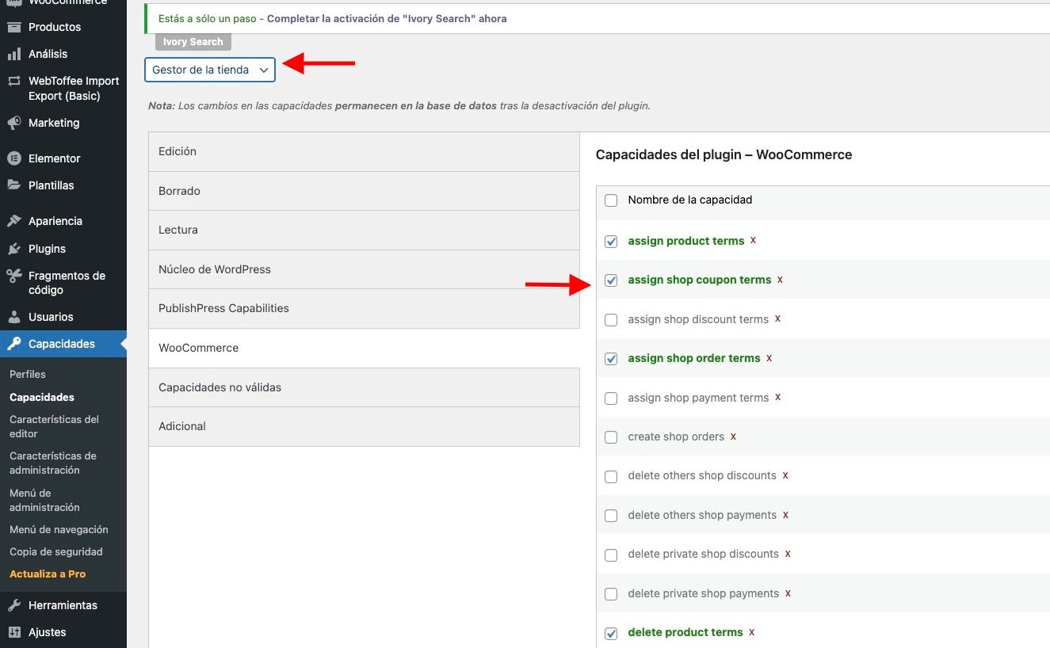The image size is (1050, 648).
Task: Click the Actualiza a Pro link
Action: pos(48,574)
